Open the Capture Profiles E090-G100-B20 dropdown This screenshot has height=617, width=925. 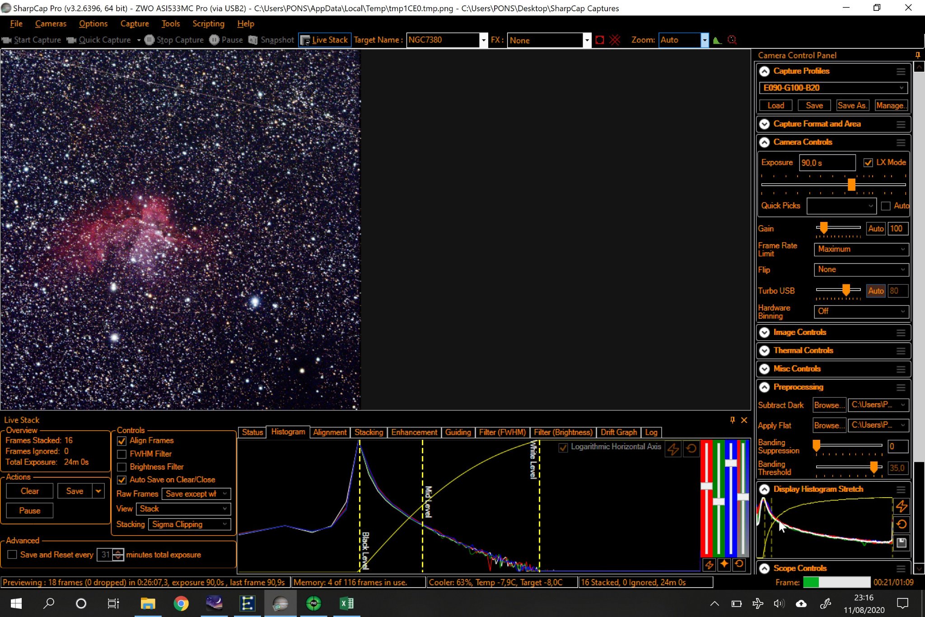(x=833, y=88)
